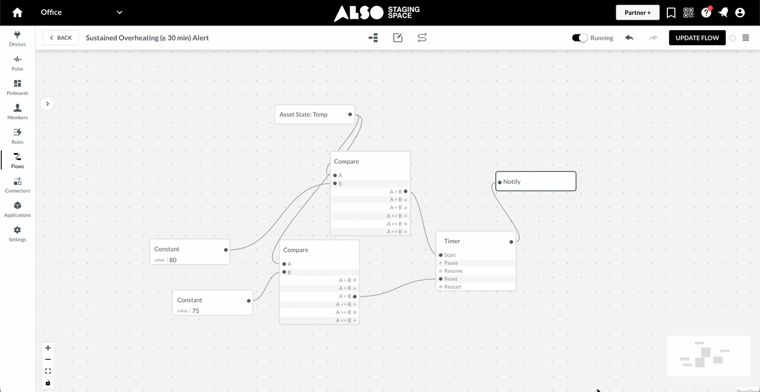Open the user account profile icon
This screenshot has width=760, height=392.
tap(740, 12)
